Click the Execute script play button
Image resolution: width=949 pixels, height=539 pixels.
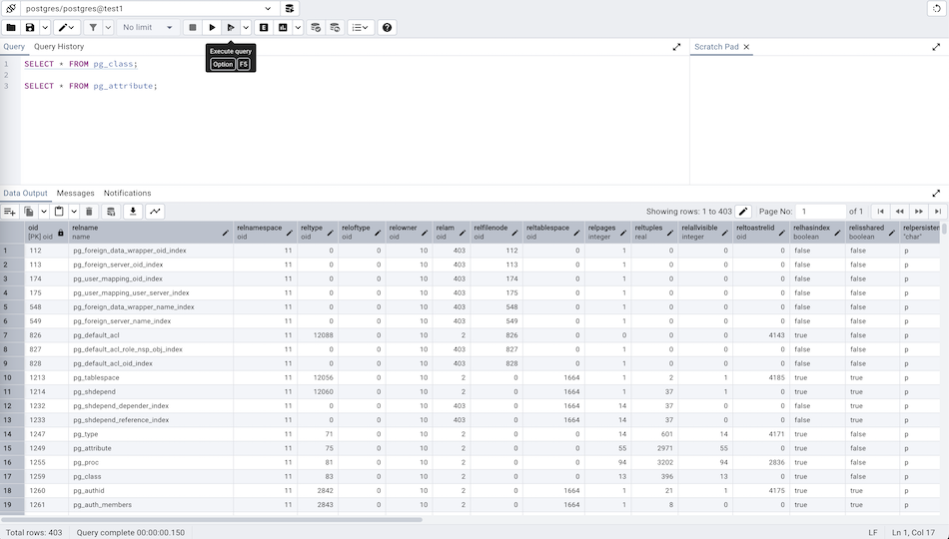tap(212, 28)
